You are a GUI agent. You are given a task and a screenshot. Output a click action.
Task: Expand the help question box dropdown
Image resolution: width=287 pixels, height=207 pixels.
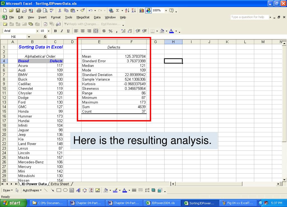270,17
